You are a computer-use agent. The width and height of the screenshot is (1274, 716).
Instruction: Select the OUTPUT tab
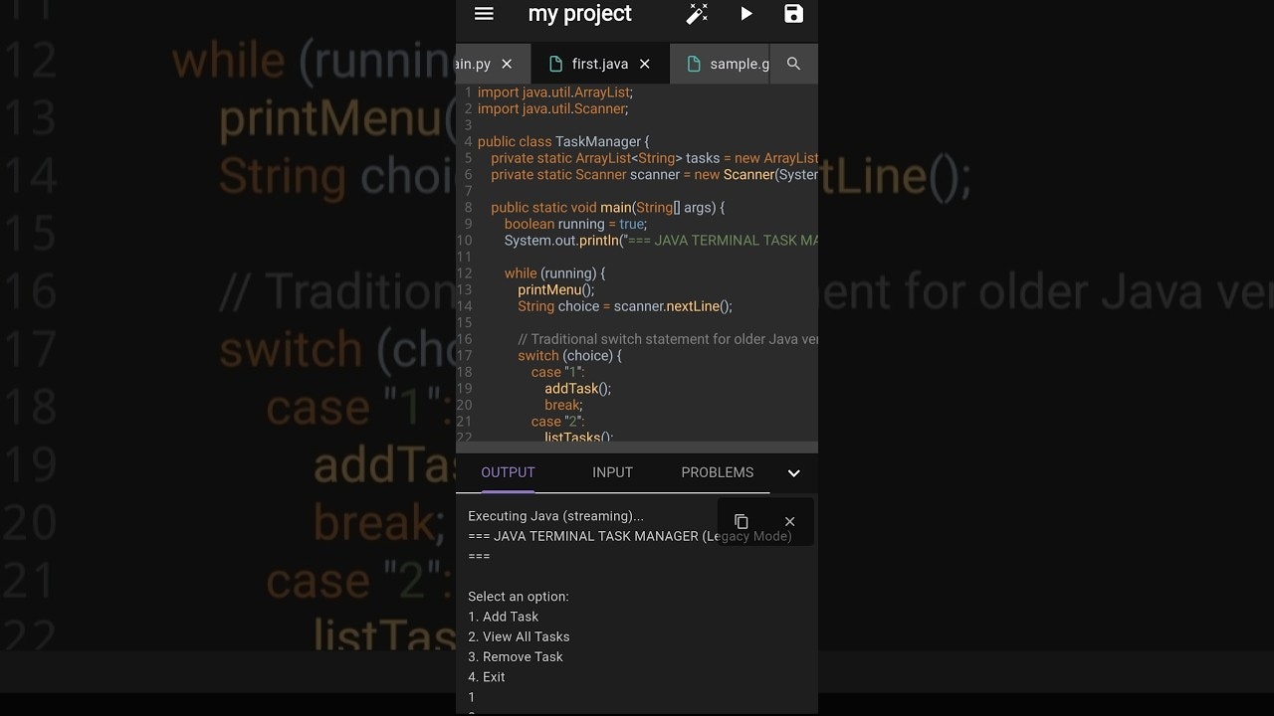(x=508, y=472)
